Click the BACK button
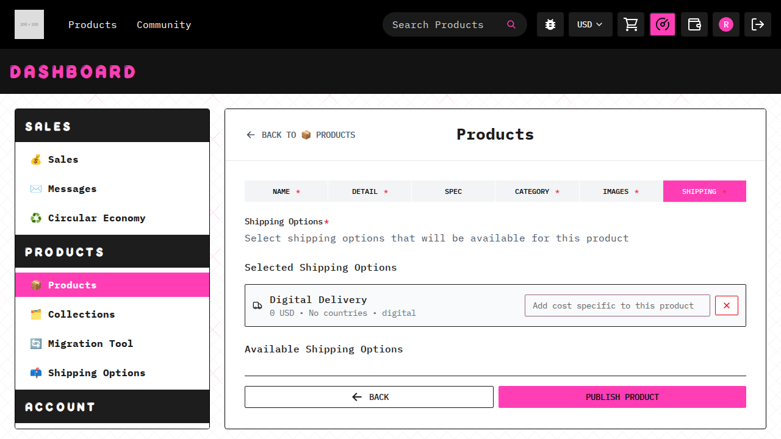Viewport: 781px width, 439px height. click(x=369, y=397)
